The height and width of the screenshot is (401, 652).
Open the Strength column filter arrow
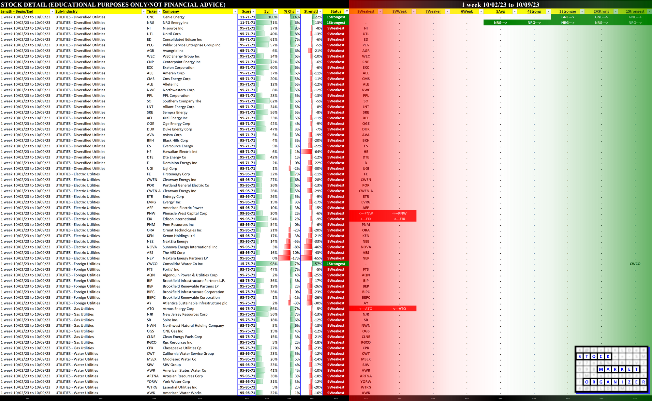(320, 11)
